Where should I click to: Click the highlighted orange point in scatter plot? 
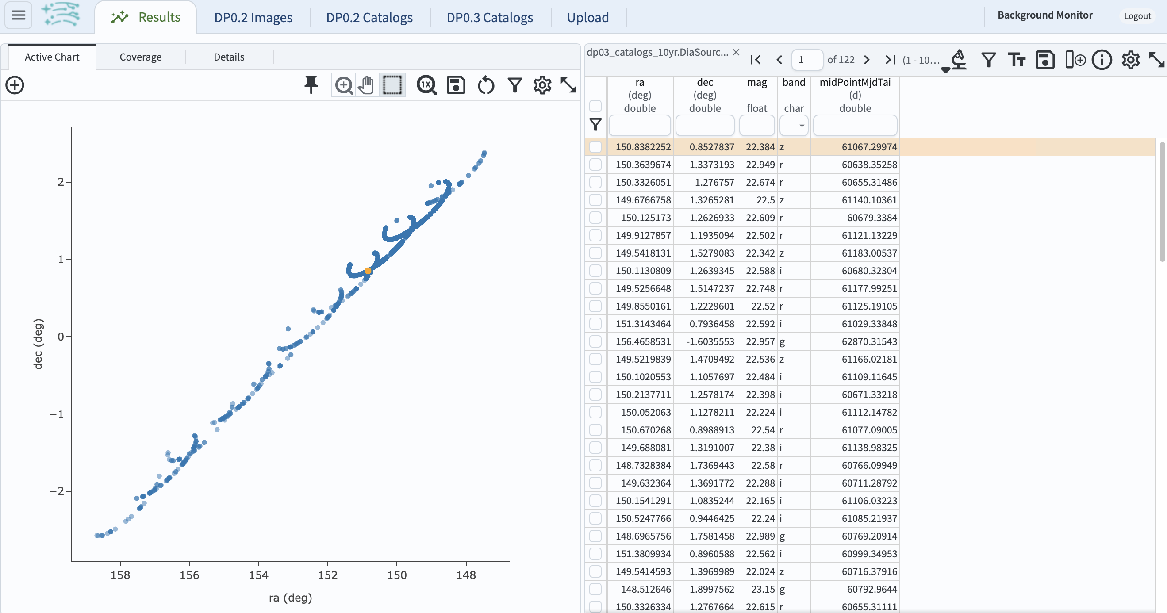(x=368, y=271)
